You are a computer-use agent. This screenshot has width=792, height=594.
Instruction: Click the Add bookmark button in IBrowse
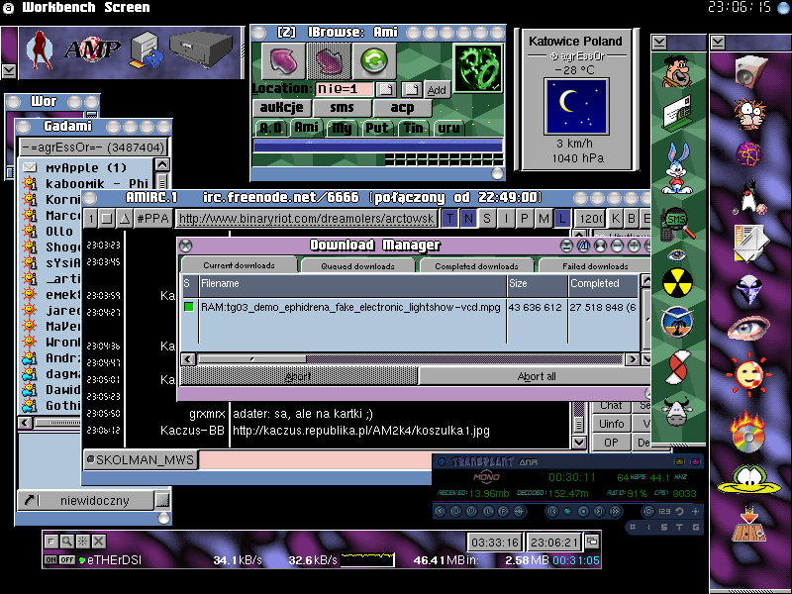(437, 90)
